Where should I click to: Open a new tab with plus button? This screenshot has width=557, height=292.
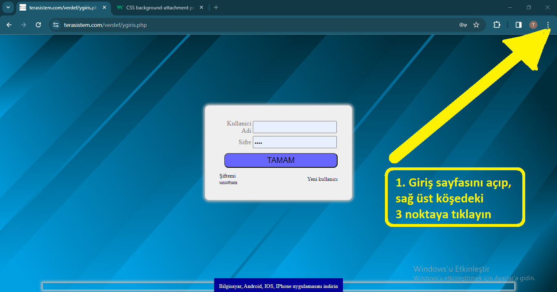coord(216,7)
